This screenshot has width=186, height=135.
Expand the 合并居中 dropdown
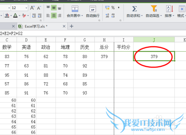[82, 16]
